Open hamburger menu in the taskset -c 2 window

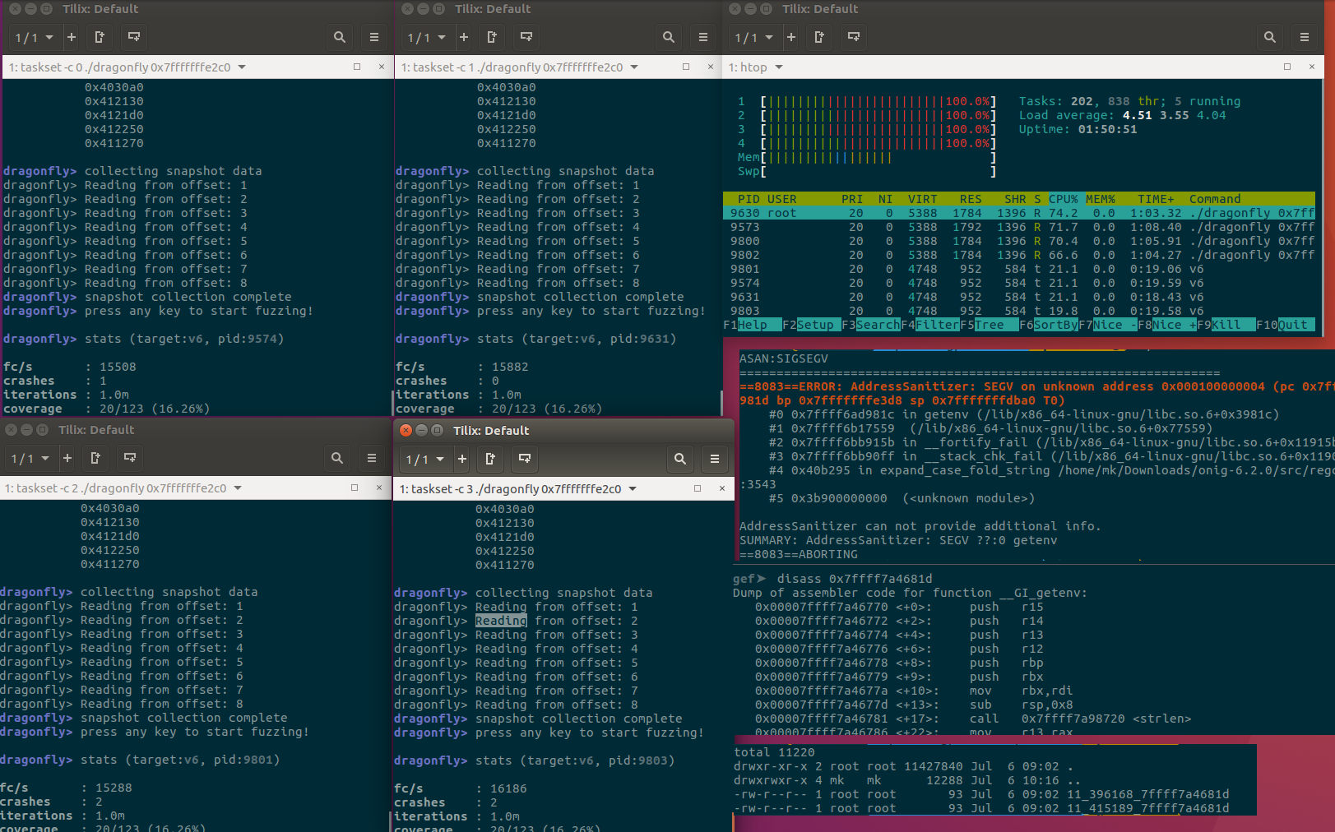(372, 458)
